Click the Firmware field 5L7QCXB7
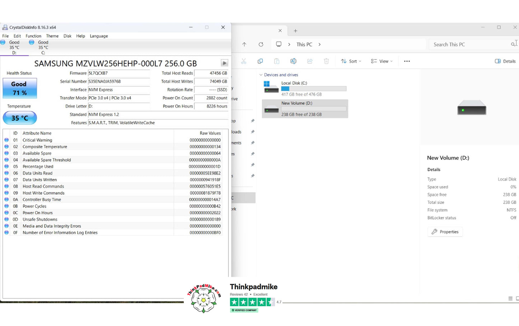The image size is (519, 326). tap(119, 73)
